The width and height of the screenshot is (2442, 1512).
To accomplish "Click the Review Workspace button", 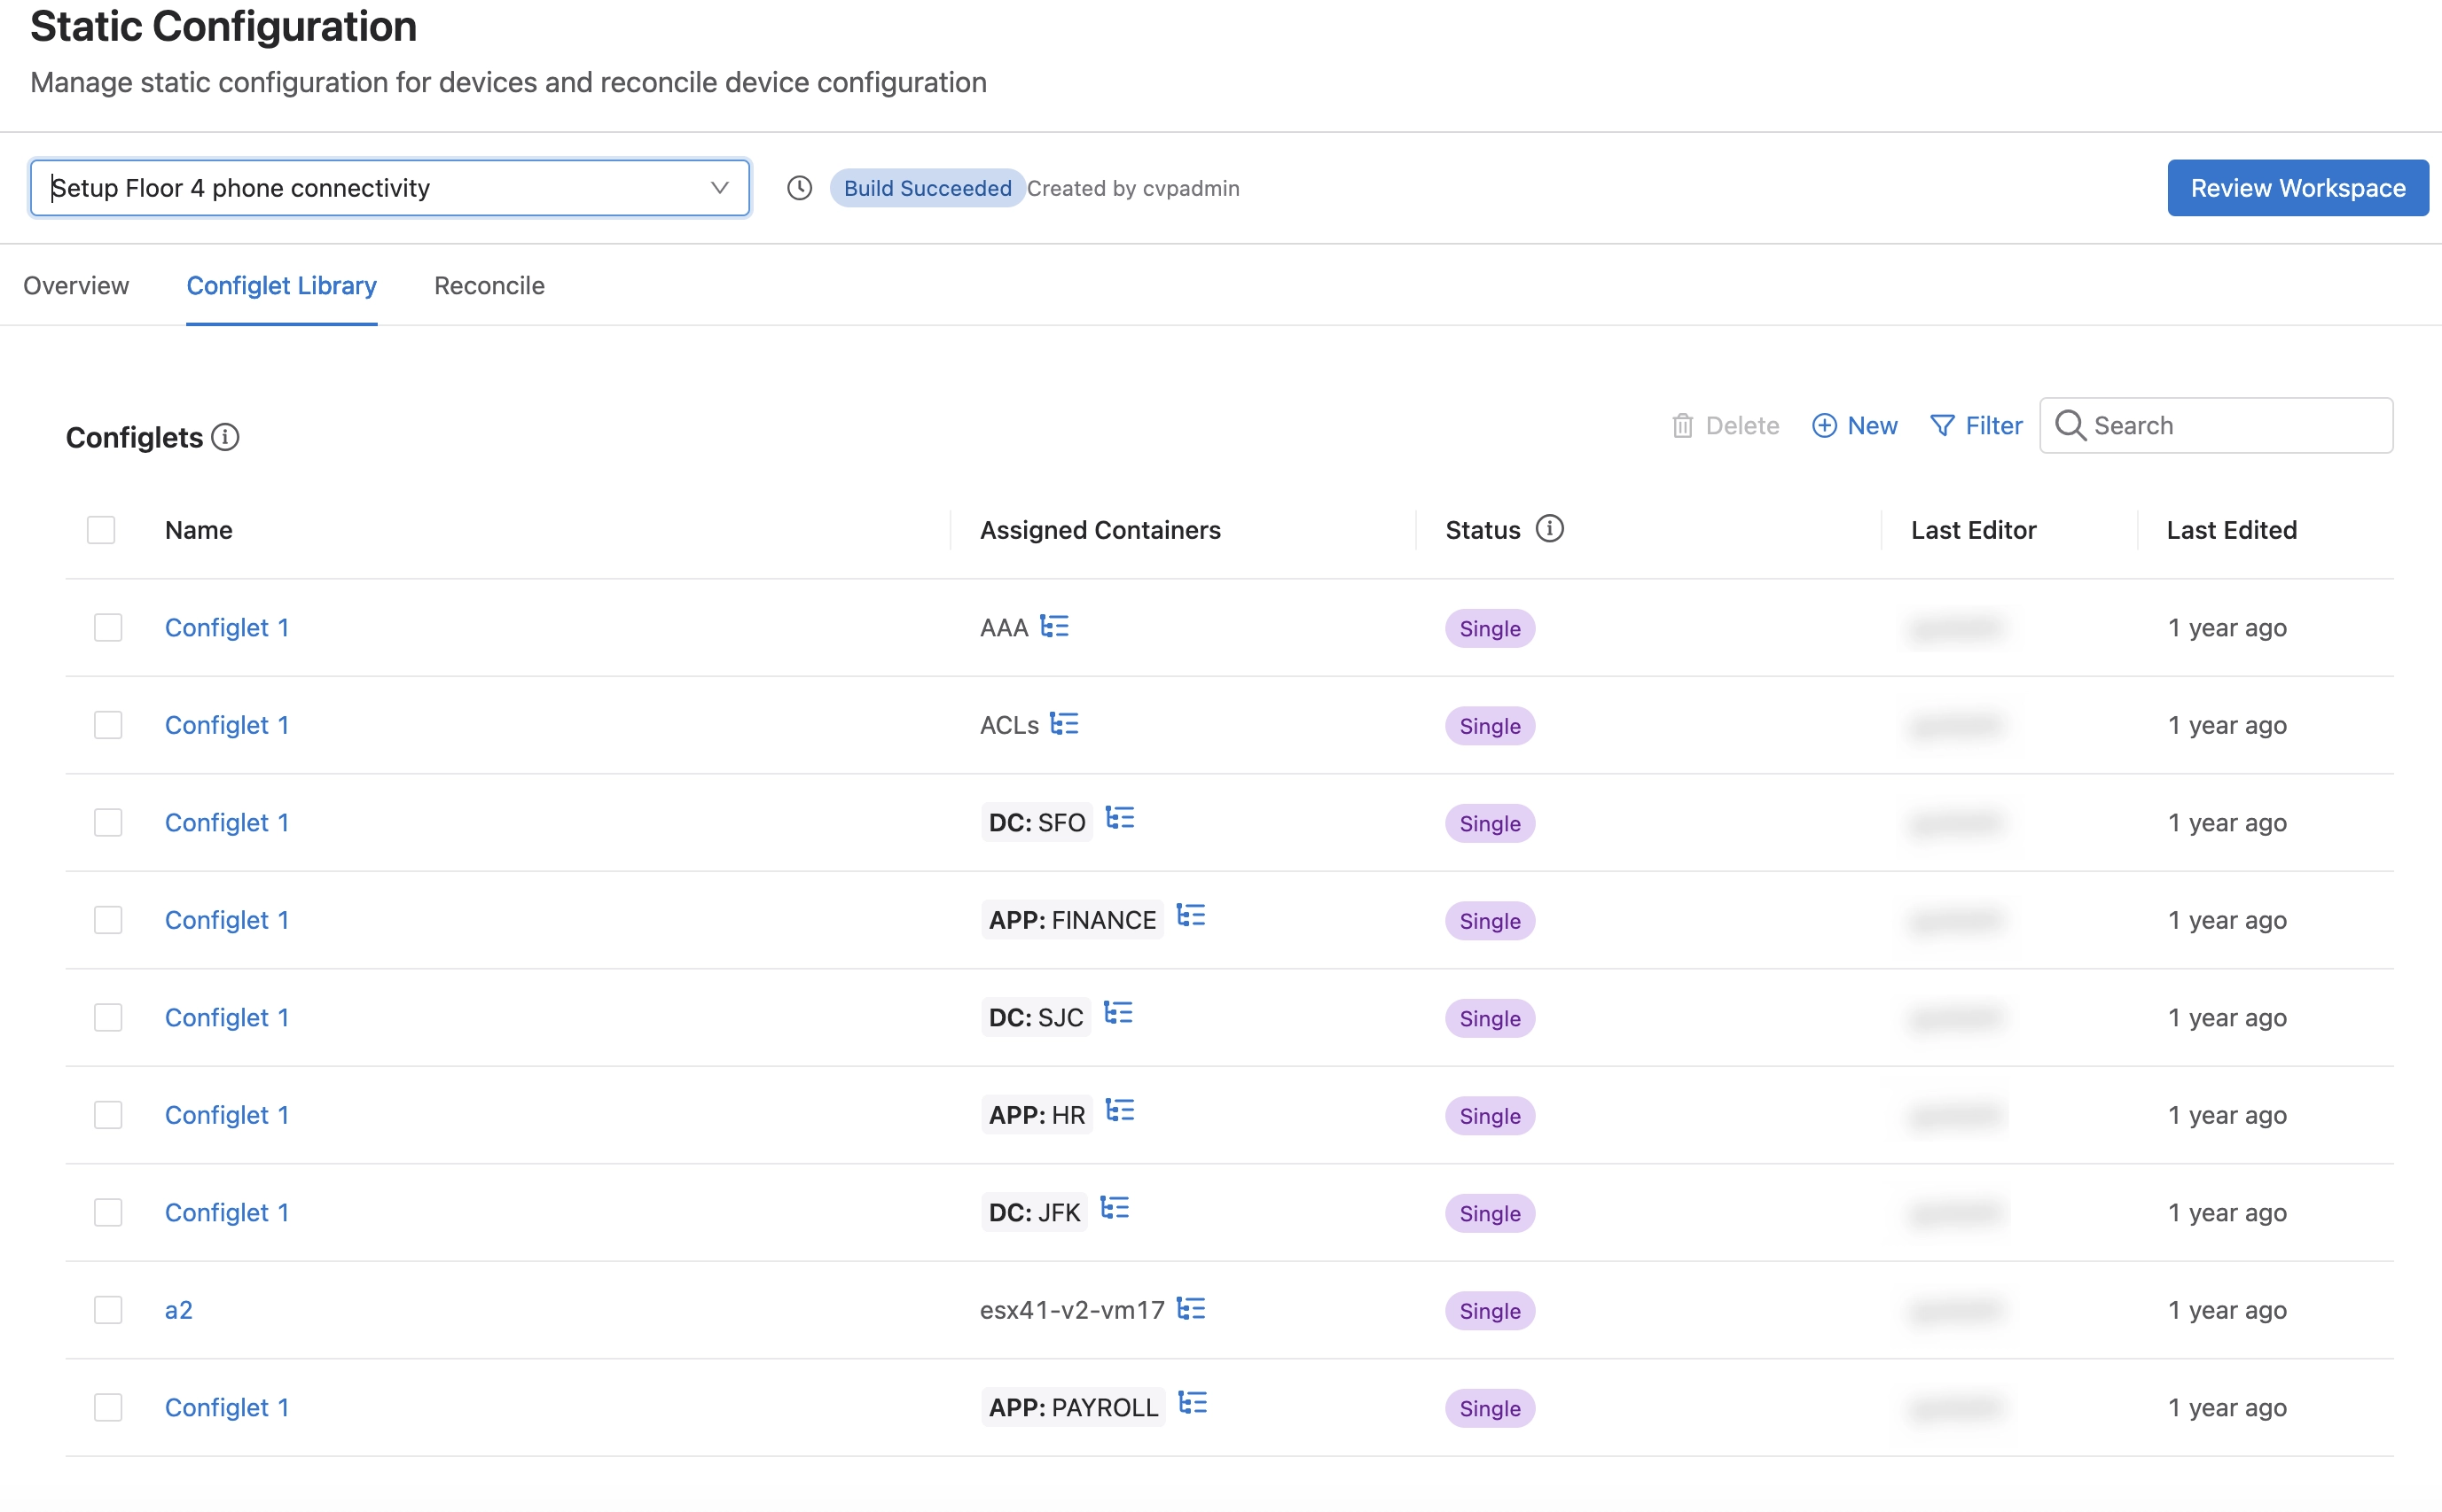I will tap(2298, 188).
